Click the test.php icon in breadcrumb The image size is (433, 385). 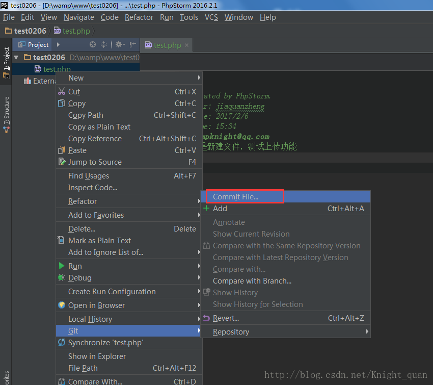57,31
